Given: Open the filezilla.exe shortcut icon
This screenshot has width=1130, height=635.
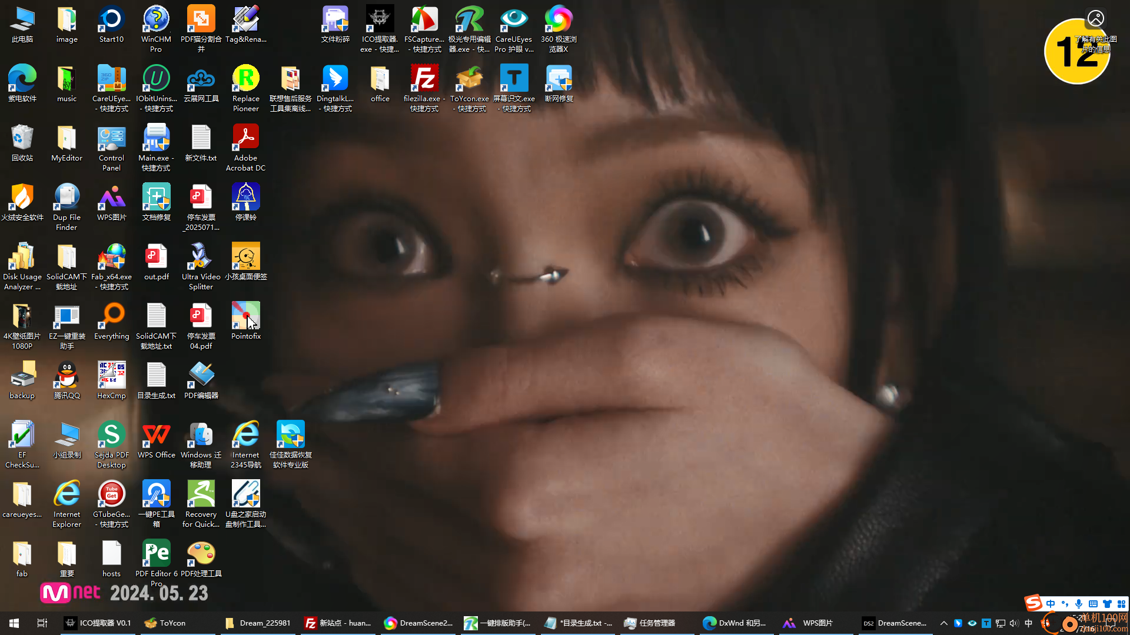Looking at the screenshot, I should tap(424, 88).
